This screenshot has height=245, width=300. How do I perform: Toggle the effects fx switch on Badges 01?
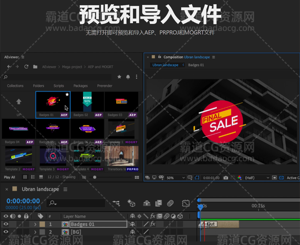[x=153, y=224]
